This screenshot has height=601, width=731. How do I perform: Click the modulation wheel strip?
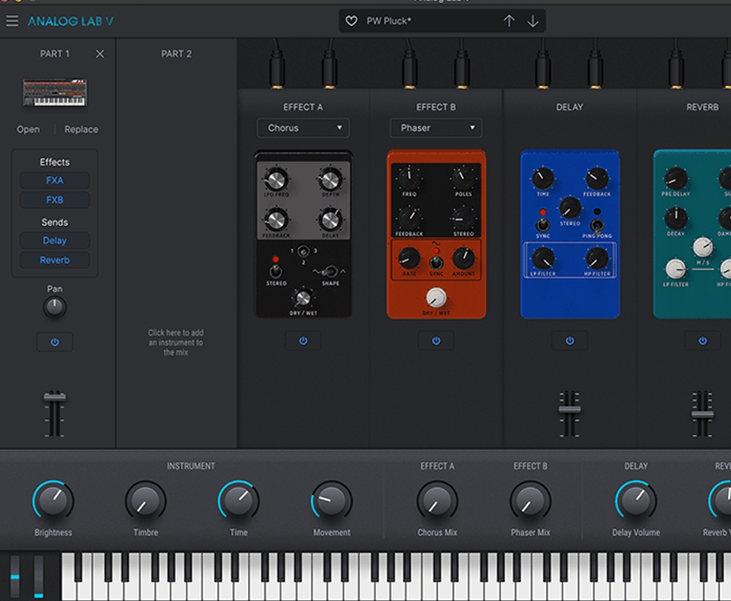click(39, 577)
